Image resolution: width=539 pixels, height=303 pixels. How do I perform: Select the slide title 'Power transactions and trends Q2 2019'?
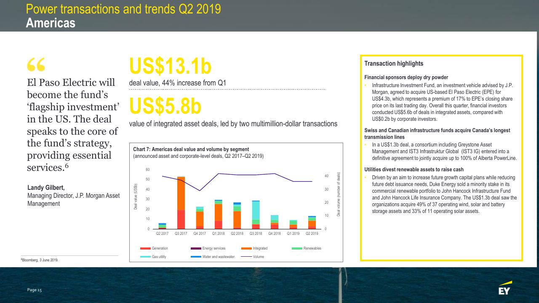123,9
